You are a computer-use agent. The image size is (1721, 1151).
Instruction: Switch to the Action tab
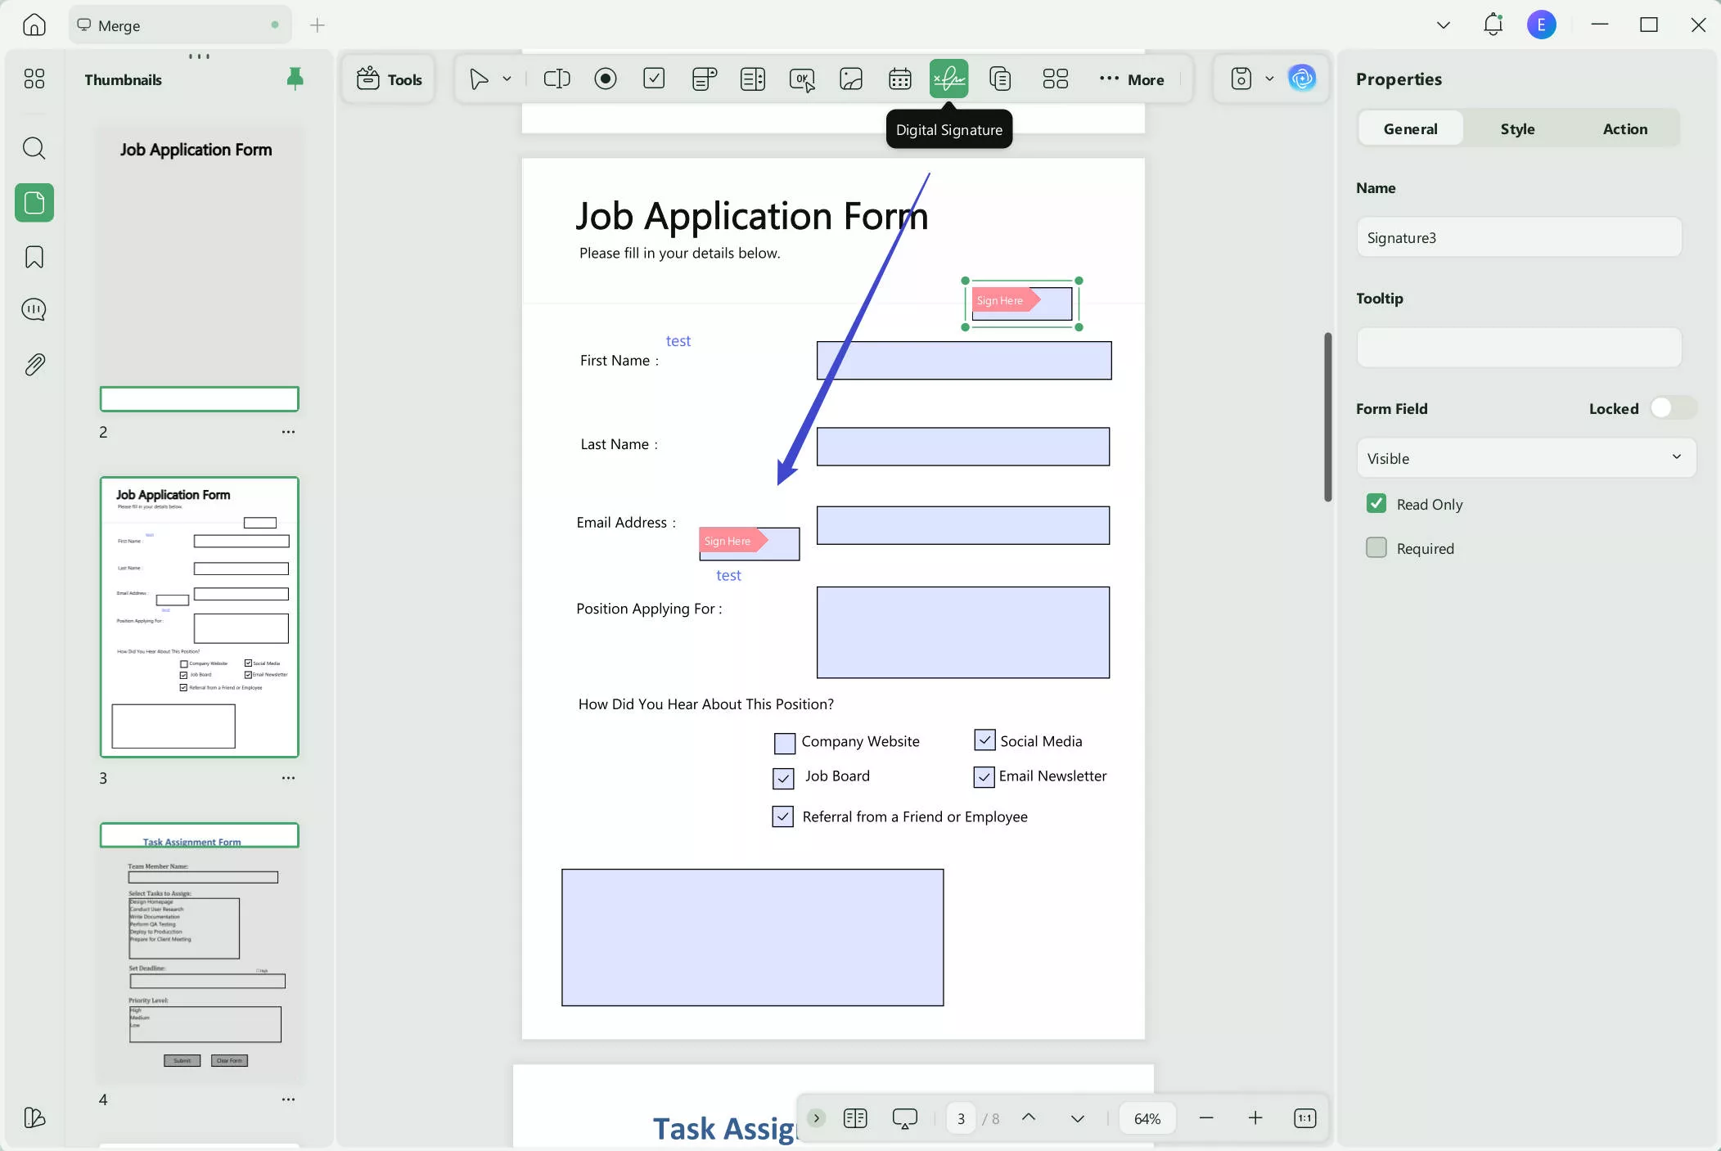[x=1624, y=128]
